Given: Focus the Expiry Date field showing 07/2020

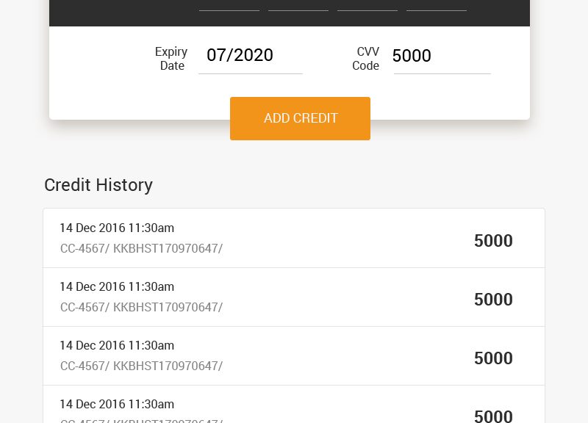Looking at the screenshot, I should (251, 56).
